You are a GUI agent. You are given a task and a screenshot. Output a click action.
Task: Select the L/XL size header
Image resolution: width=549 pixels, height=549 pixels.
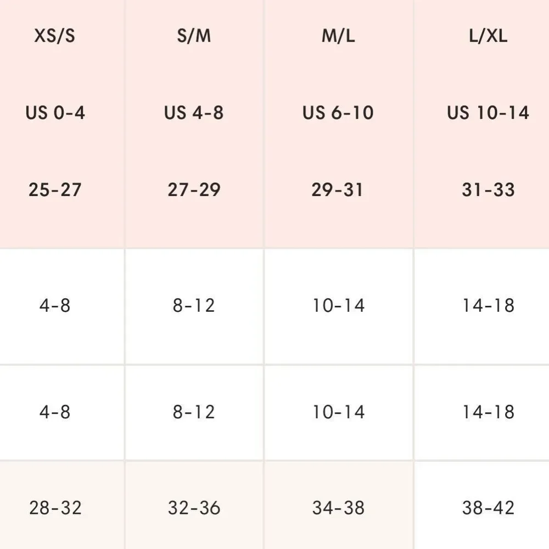tap(488, 36)
